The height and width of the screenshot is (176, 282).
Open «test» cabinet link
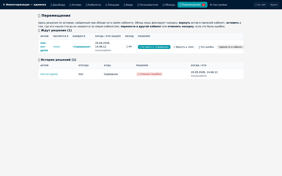click(x=57, y=47)
